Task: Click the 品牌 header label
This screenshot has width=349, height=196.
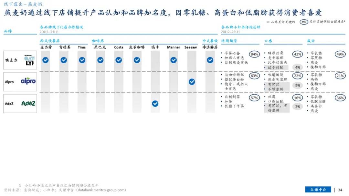Action: tap(8, 31)
